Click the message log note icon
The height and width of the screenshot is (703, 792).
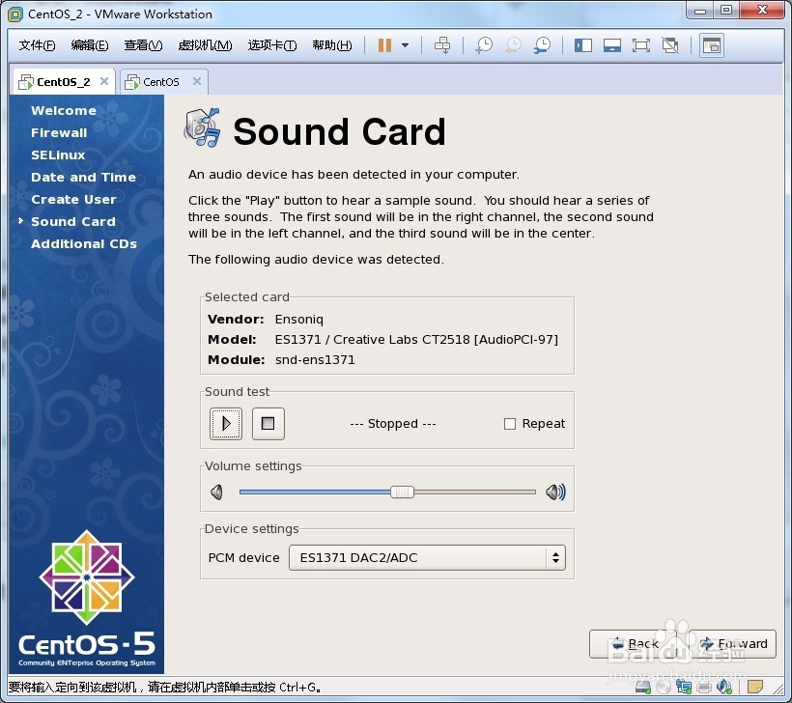click(755, 687)
